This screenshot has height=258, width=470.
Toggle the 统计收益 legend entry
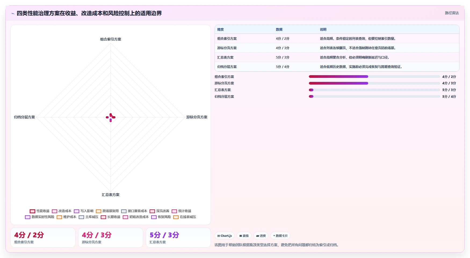182,211
